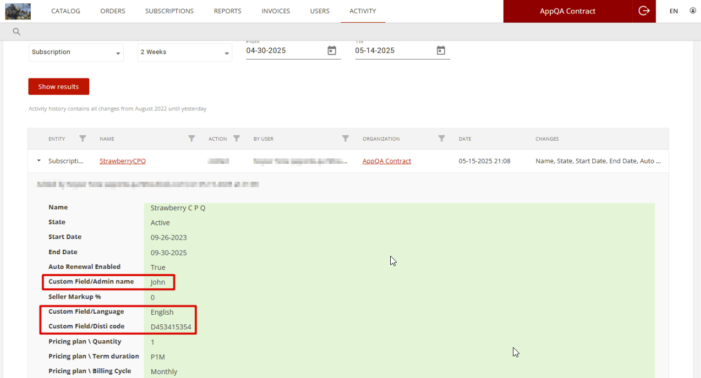Select the Term duration value P1M
This screenshot has height=378, width=701.
(158, 356)
